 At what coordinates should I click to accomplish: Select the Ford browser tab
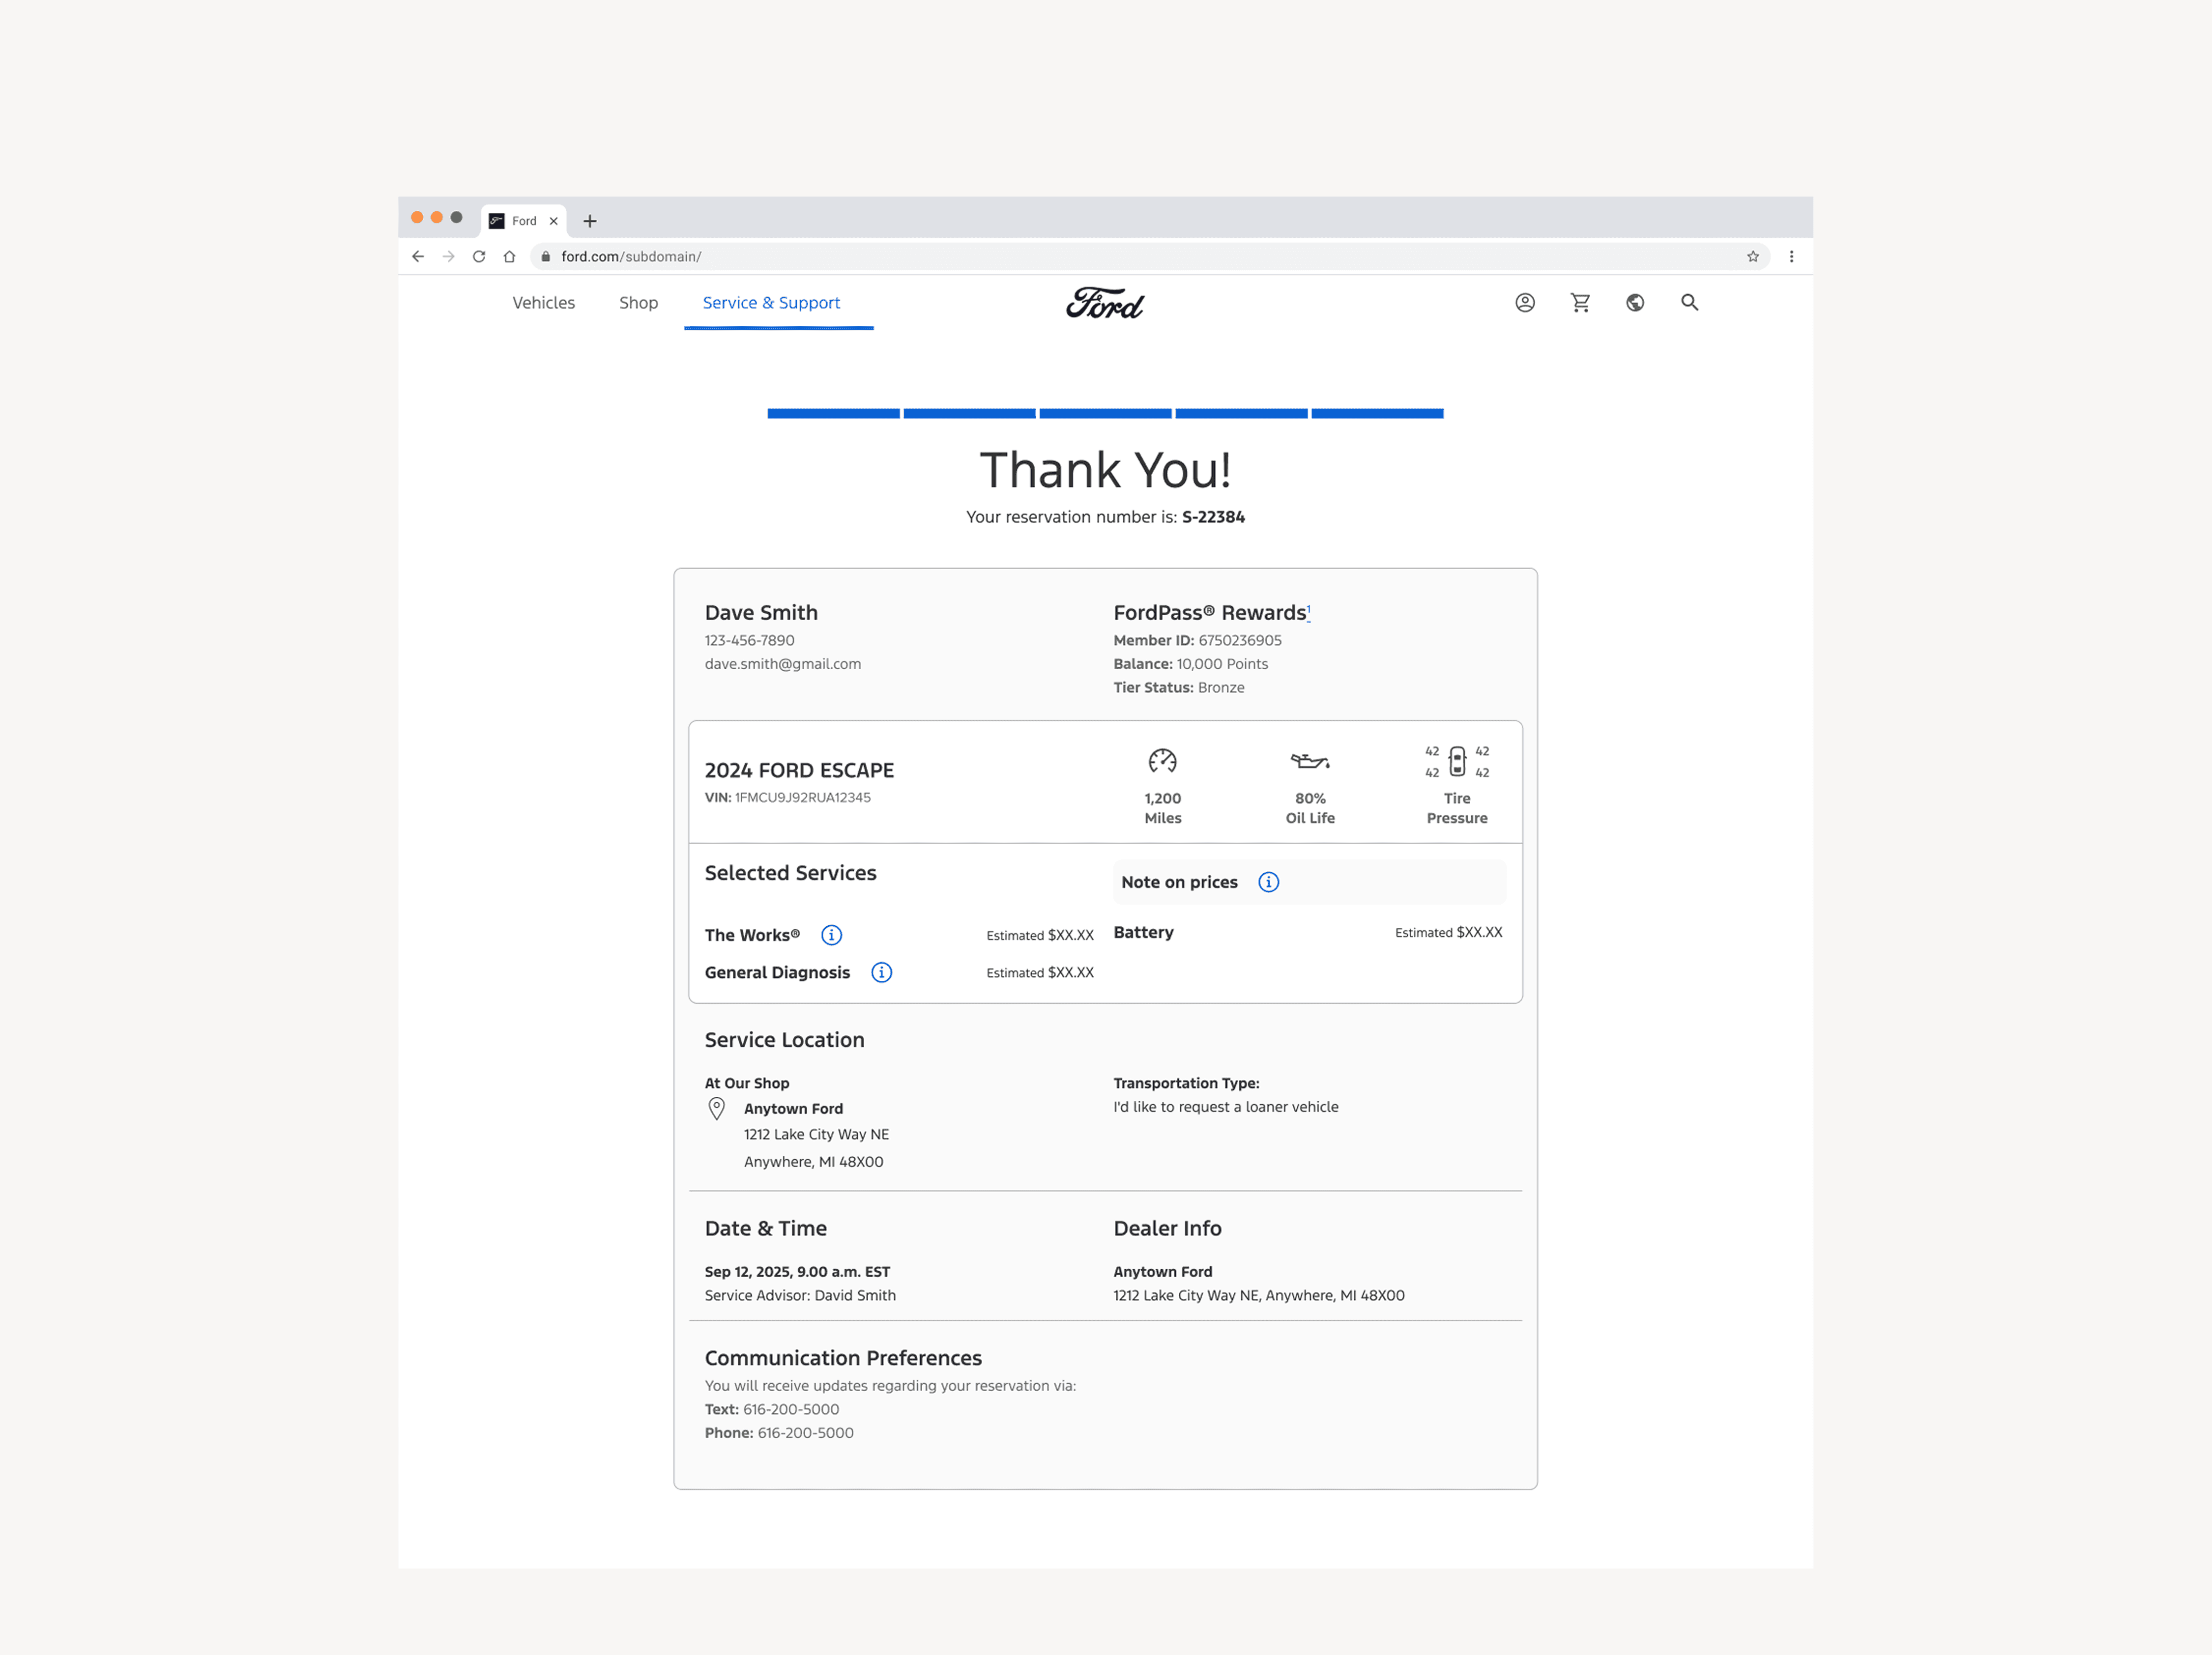click(524, 221)
